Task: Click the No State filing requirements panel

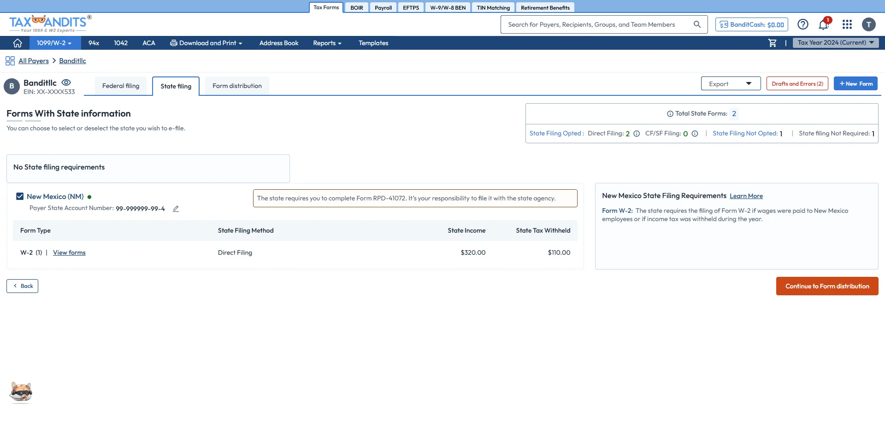Action: [x=148, y=169]
